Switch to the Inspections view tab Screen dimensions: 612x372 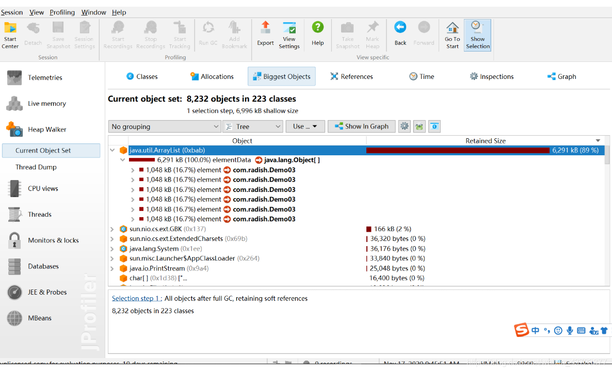tap(491, 76)
